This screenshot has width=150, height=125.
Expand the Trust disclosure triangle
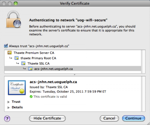pos(9,102)
